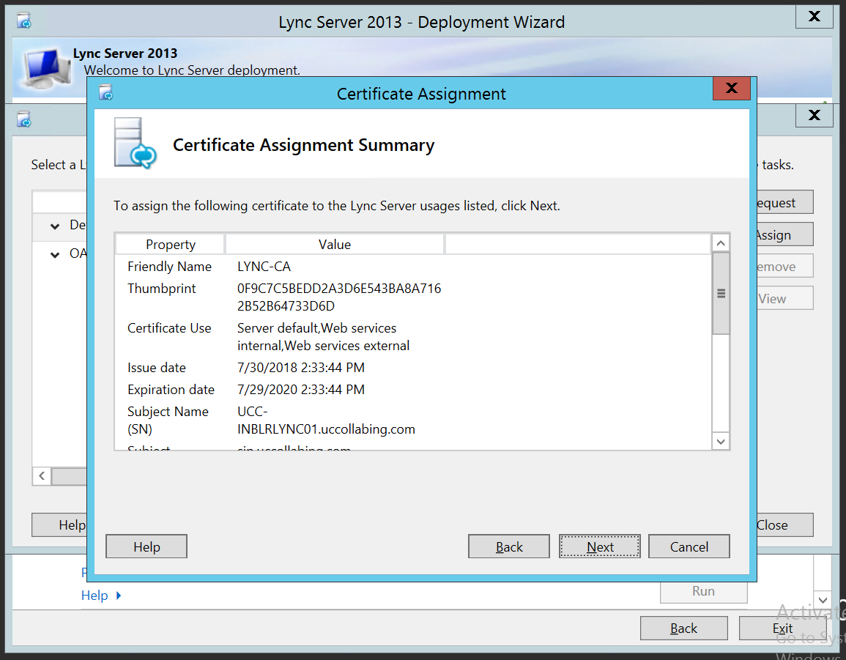Select the Value column header
This screenshot has width=846, height=660.
point(335,244)
